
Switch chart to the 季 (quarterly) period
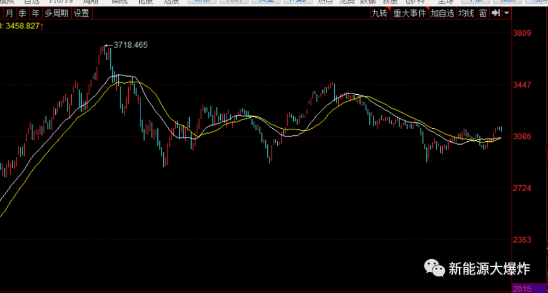[x=22, y=14]
